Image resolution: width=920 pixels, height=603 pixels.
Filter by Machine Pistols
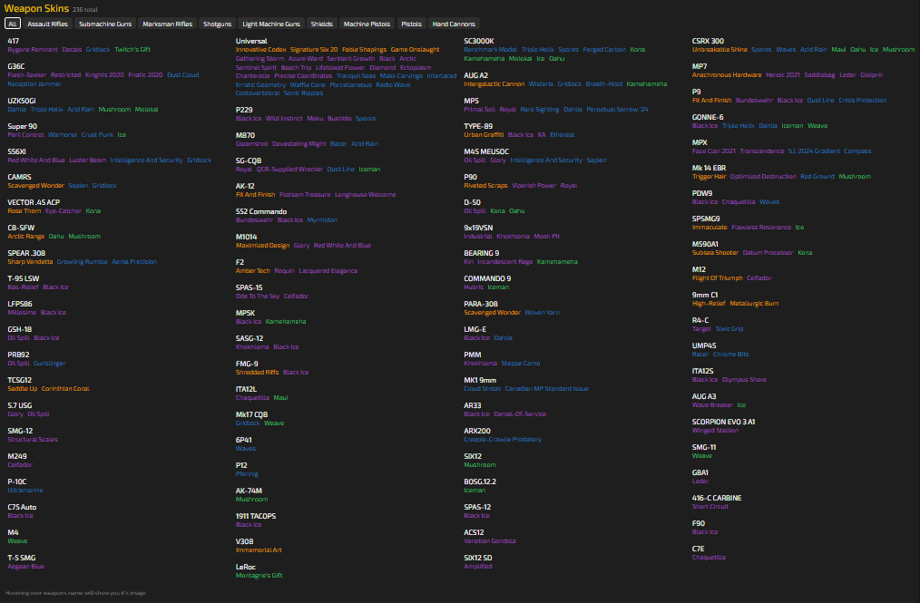click(x=367, y=24)
